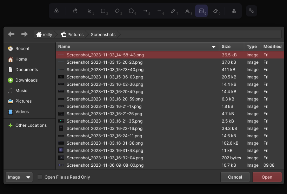Screen dimensions: 287x194
Task: Click the 20.5 kB size cell
Action: click(229, 77)
